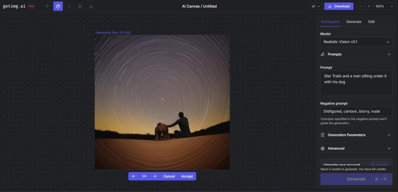Click inside the Negative prompt field

tap(356, 111)
